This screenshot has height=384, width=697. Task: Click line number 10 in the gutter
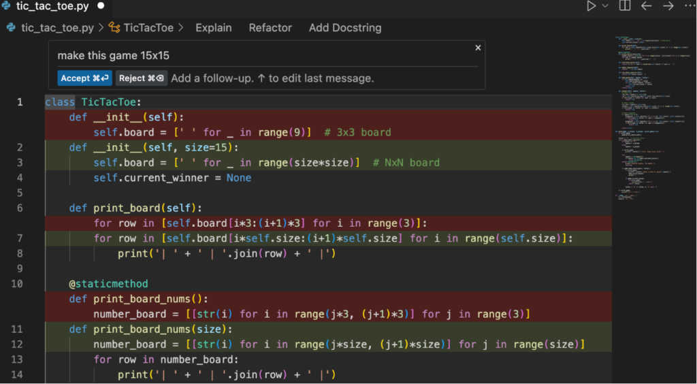click(17, 283)
